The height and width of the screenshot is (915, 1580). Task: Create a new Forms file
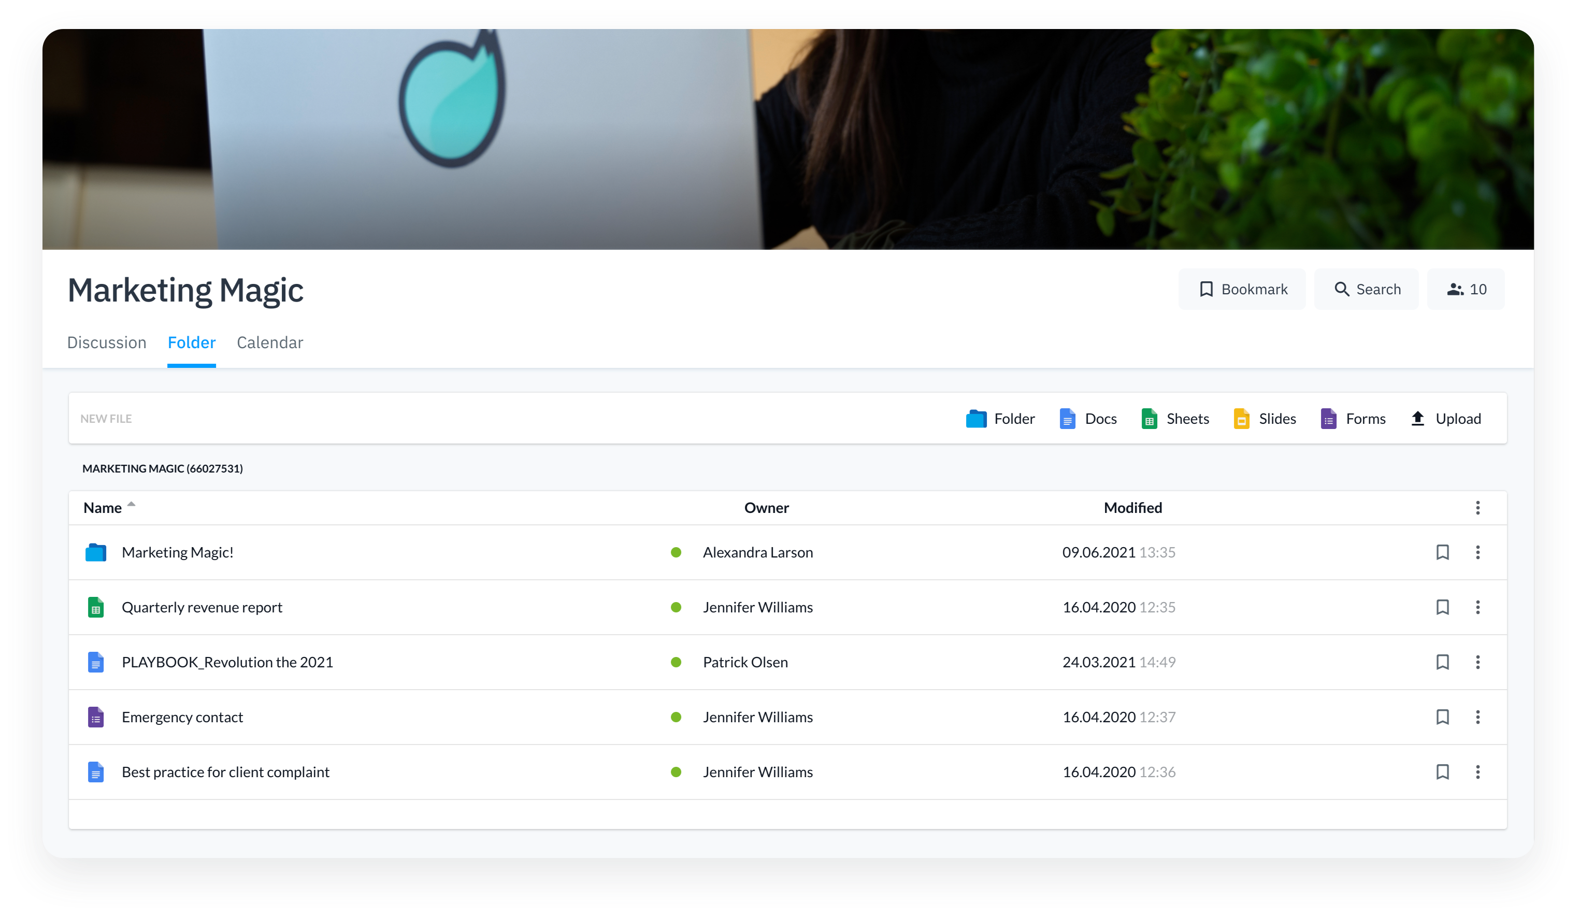(1353, 418)
